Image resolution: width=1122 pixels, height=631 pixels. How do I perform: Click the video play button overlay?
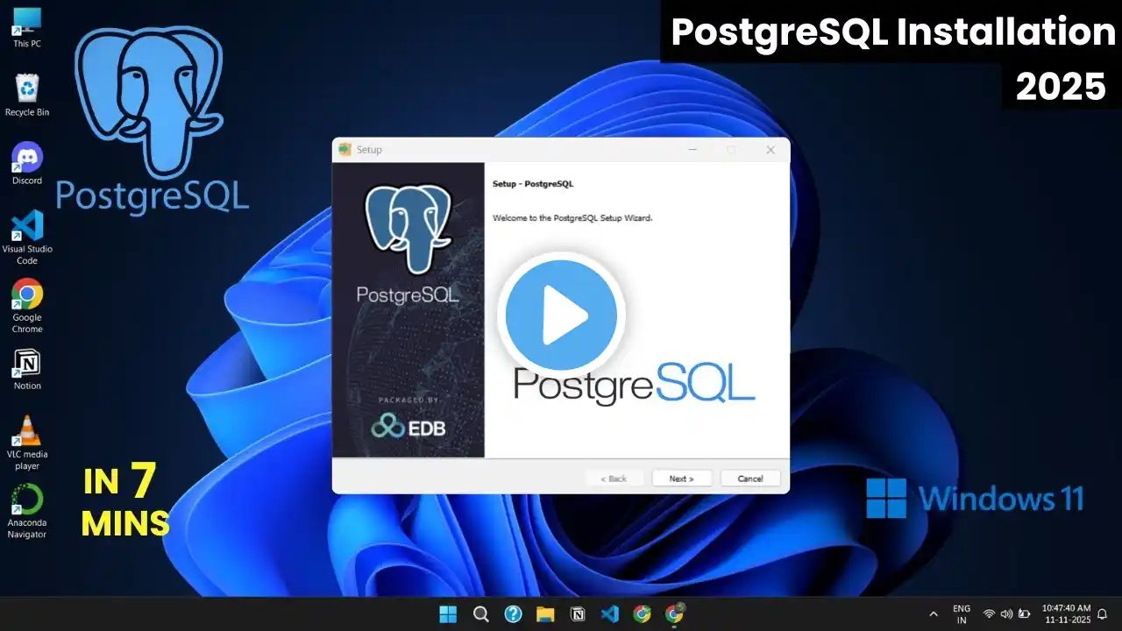[561, 315]
